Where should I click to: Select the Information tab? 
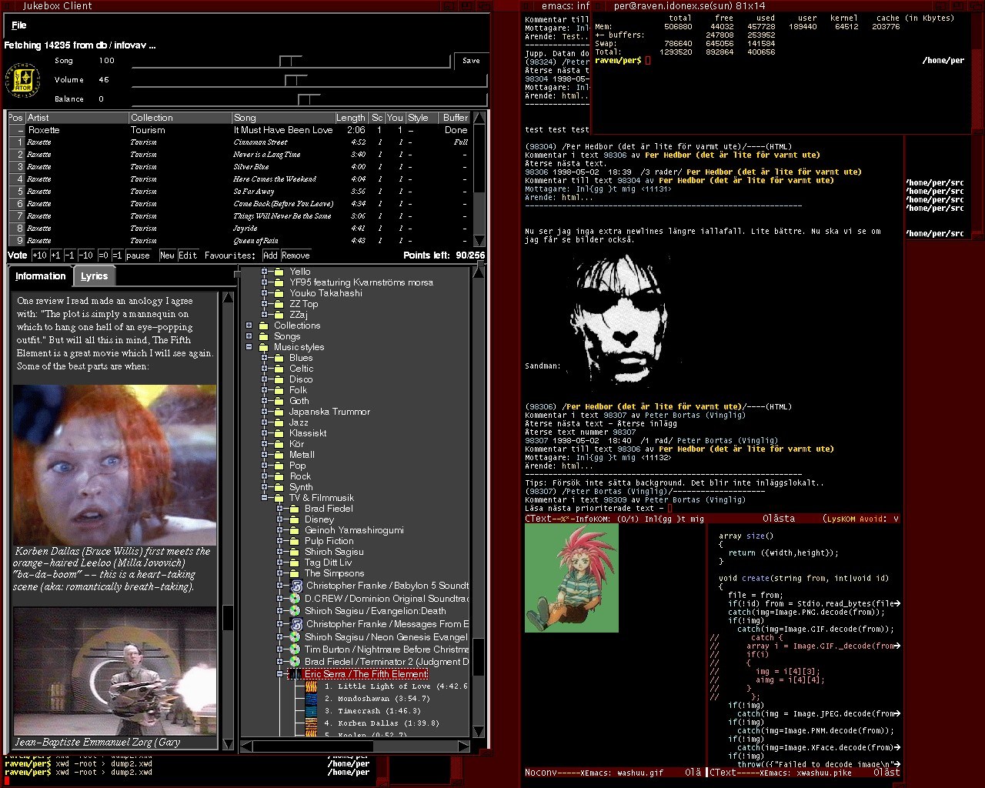41,276
